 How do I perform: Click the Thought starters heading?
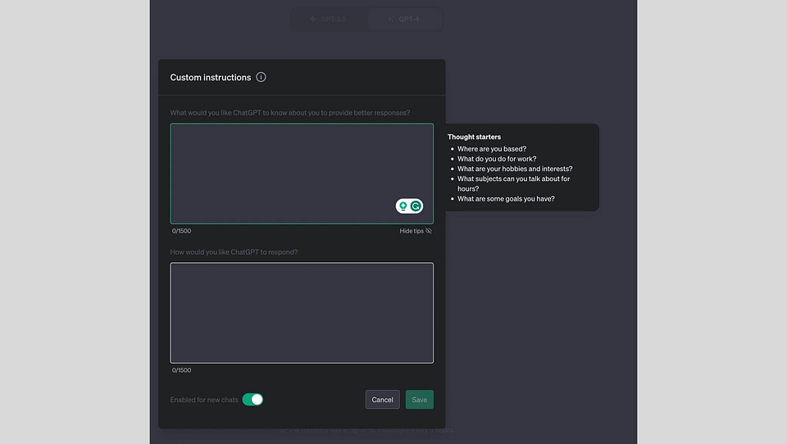coord(475,137)
